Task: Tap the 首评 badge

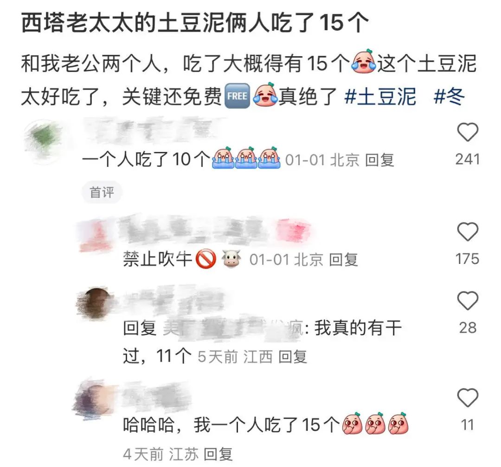Action: click(102, 192)
